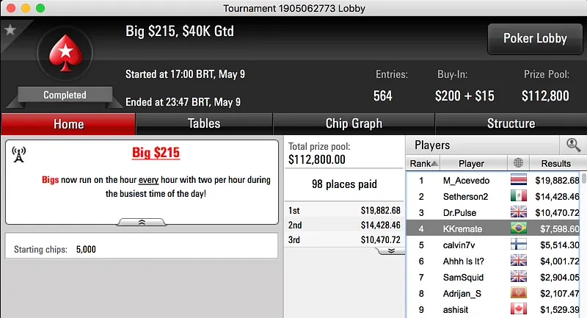The width and height of the screenshot is (587, 318).
Task: Click Canada flag beside ashisit
Action: pos(519,310)
